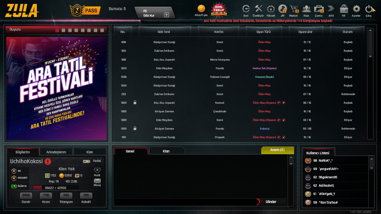Select room 1038 Trabzon Uzungöl

coord(240,77)
